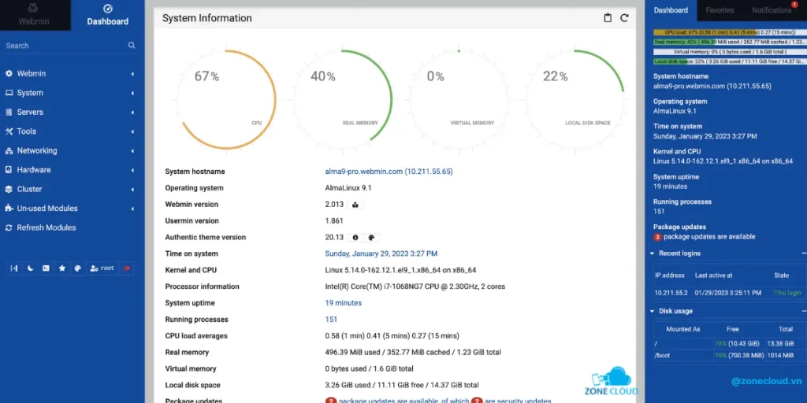The height and width of the screenshot is (403, 807).
Task: Click the AlmaLinux 9.1 value in table
Action: click(x=348, y=188)
